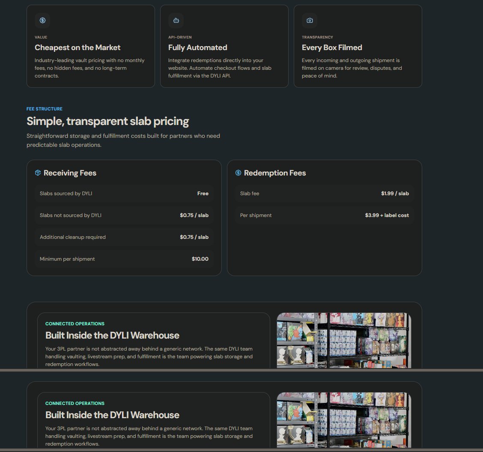Viewport: 483px width, 452px height.
Task: Click the "Slab fee" row label
Action: pos(250,193)
